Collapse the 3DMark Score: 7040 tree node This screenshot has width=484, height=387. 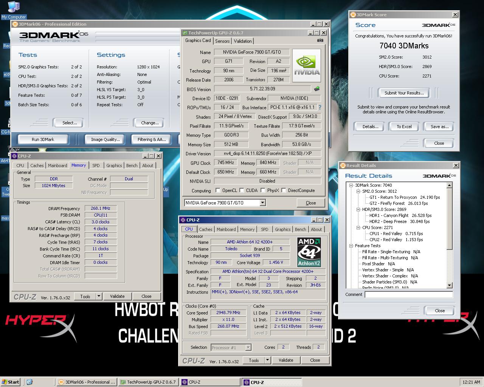click(351, 185)
